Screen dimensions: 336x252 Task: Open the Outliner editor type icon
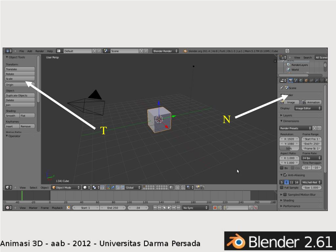283,57
